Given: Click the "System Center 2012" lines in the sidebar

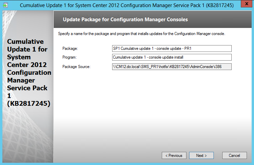Looking at the screenshot, I should (27, 61).
